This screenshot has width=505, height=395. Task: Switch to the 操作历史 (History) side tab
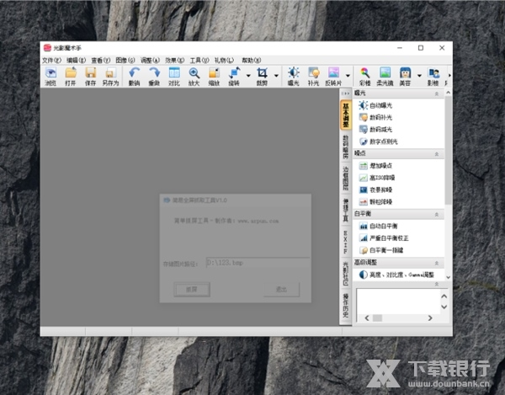tap(346, 307)
